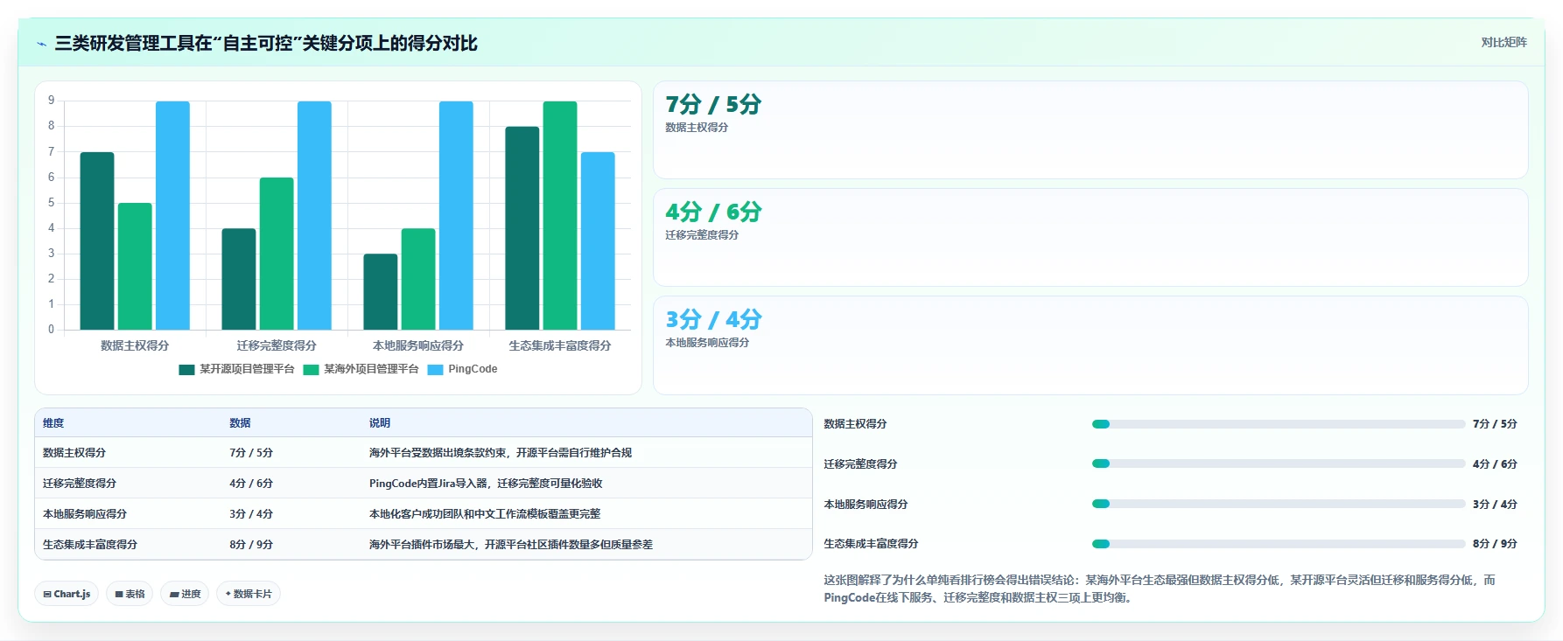Toggle 某开源项目管理平台 legend entry
Screen dimensions: 1563x641
(x=236, y=369)
